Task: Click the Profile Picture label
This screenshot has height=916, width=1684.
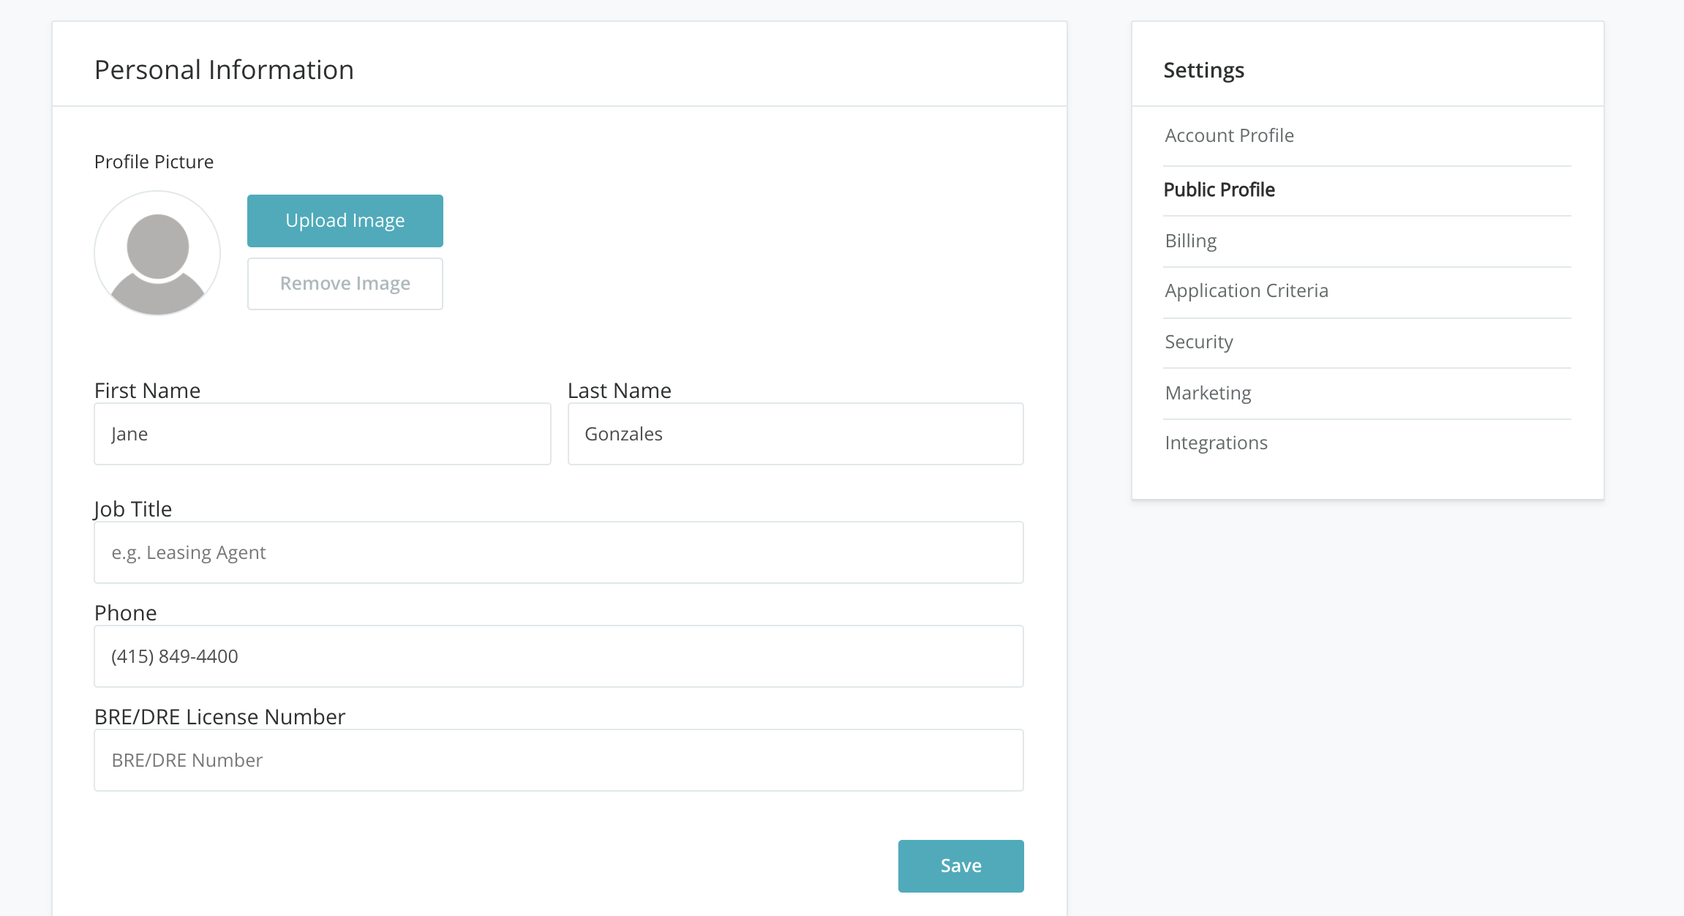Action: pyautogui.click(x=154, y=162)
